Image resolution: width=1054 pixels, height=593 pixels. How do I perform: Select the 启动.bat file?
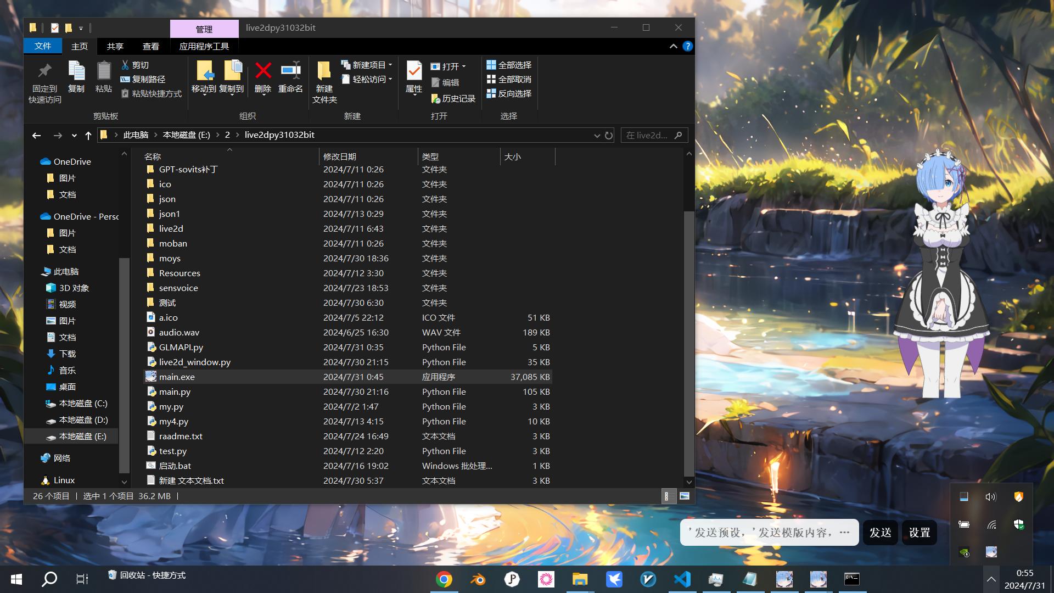tap(348, 466)
